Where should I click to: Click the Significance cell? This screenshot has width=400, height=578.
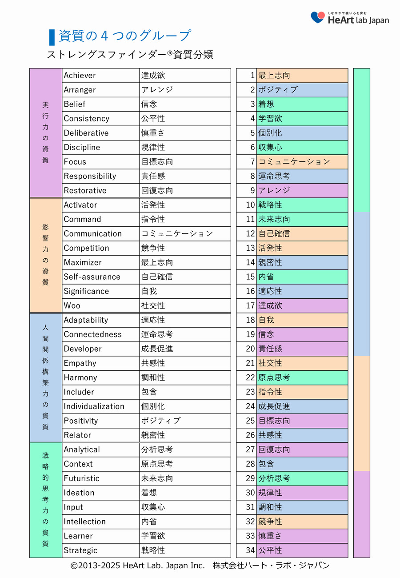[101, 291]
